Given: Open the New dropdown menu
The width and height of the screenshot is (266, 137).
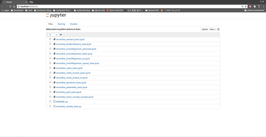Looking at the screenshot, I should point(212,29).
